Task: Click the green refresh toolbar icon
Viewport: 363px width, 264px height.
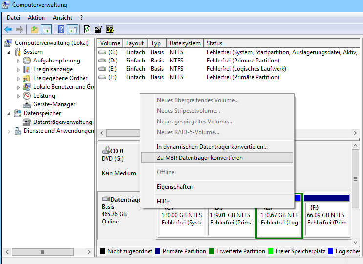Action: pos(87,29)
